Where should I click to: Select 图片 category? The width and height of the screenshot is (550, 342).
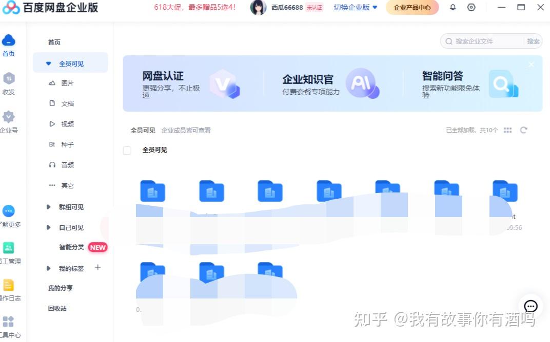67,83
